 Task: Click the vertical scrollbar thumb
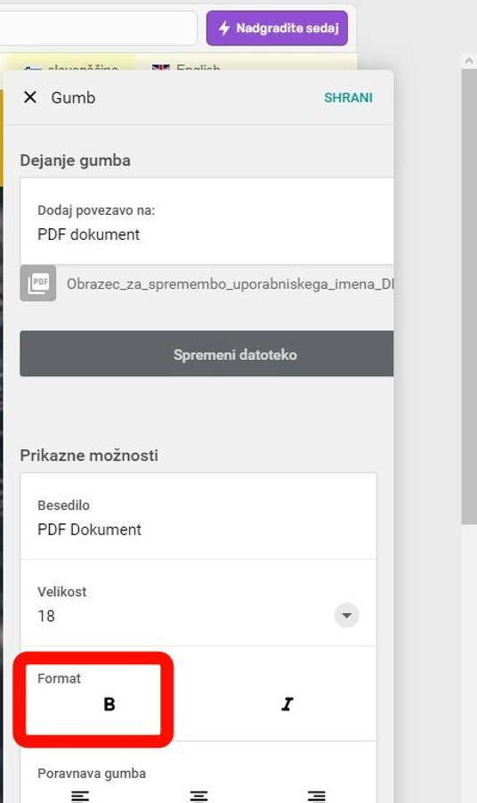tap(469, 297)
